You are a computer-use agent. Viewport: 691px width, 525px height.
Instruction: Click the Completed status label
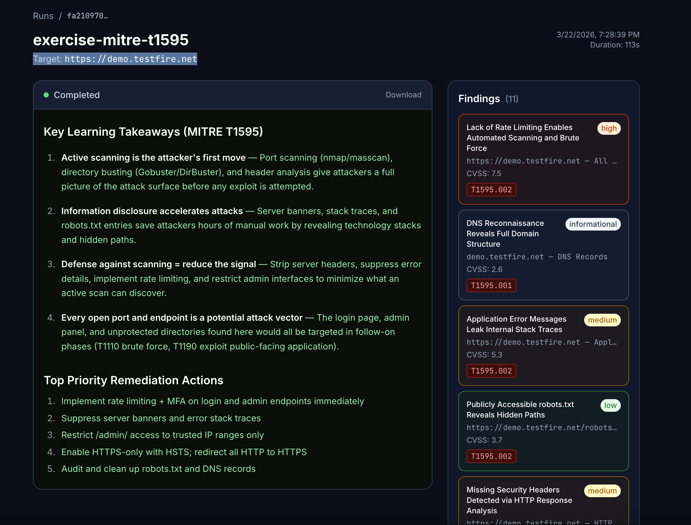click(x=77, y=95)
